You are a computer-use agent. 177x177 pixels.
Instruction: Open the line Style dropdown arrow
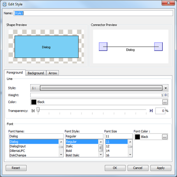click(166, 88)
